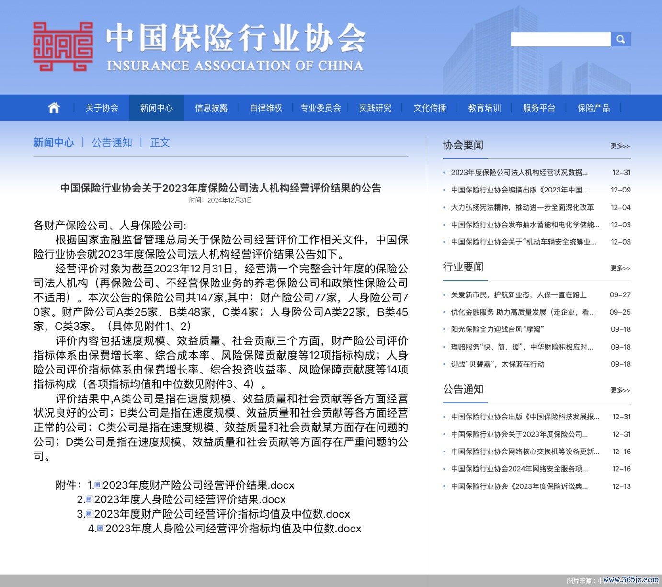Image resolution: width=662 pixels, height=587 pixels.
Task: Open 新闻中心 nav tab
Action: point(157,108)
